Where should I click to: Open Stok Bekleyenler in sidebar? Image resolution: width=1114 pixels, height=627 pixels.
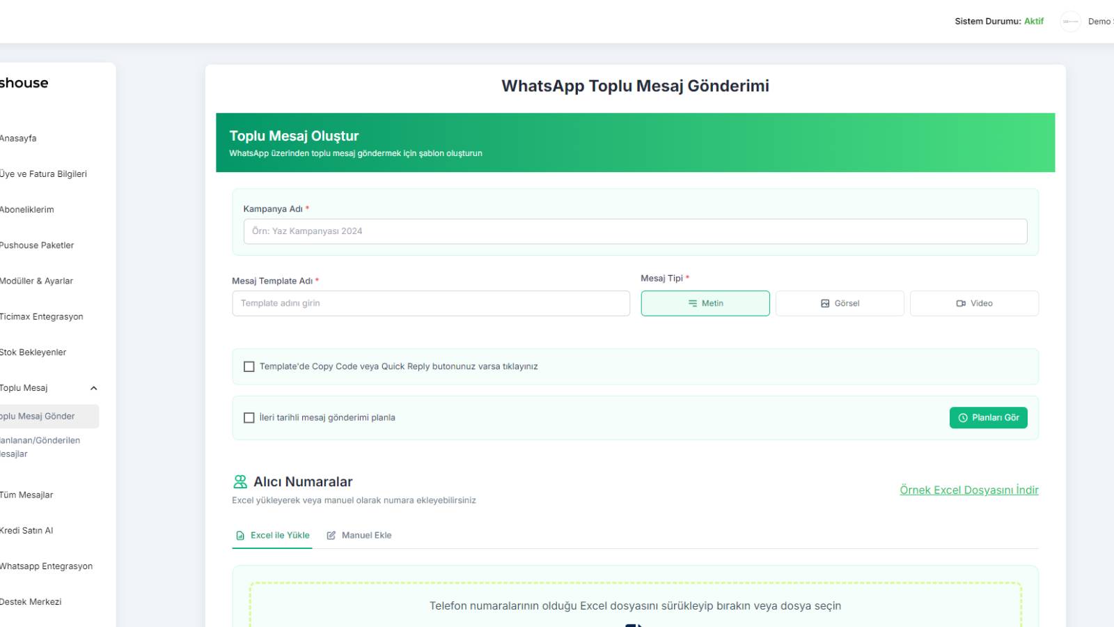[x=33, y=352]
